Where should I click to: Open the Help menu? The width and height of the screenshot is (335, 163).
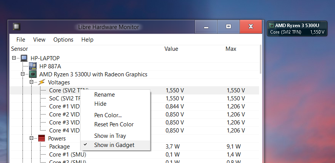pos(87,40)
